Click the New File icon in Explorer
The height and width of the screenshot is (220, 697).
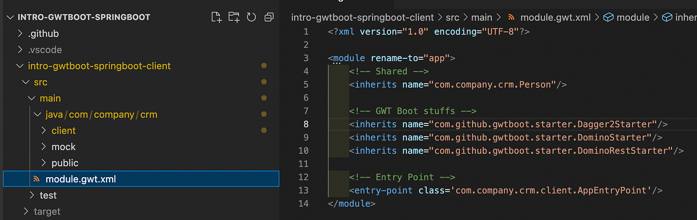(217, 17)
